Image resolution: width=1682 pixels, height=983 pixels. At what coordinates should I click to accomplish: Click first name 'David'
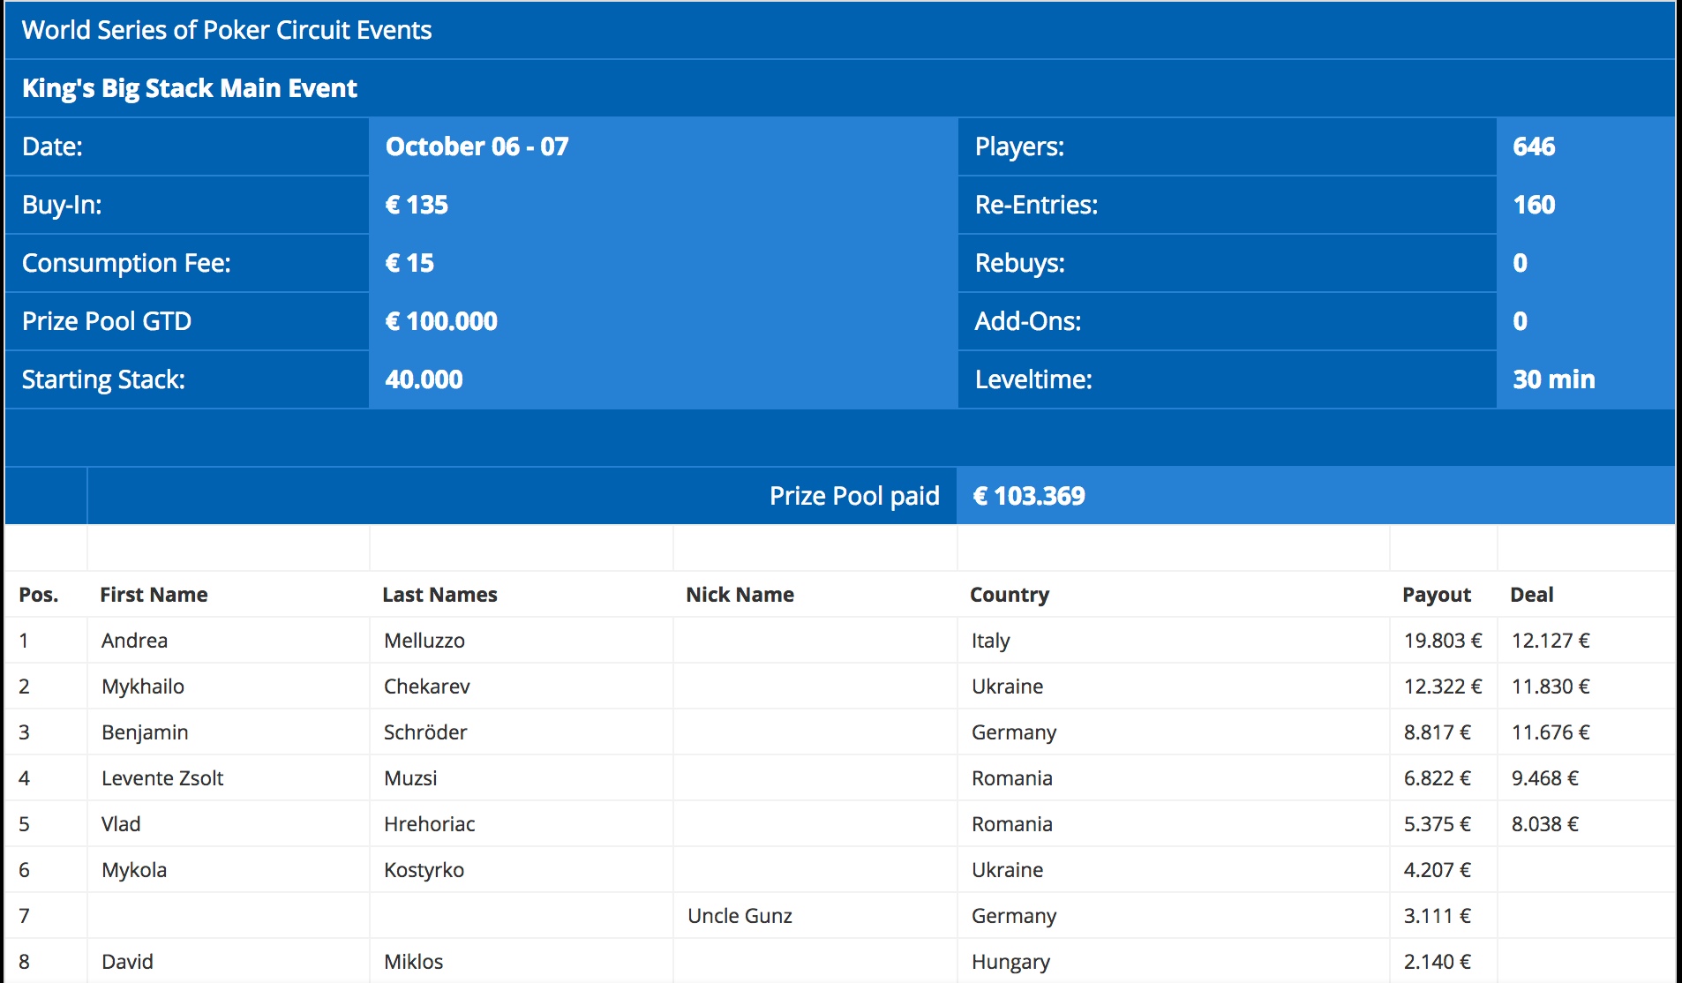click(127, 962)
